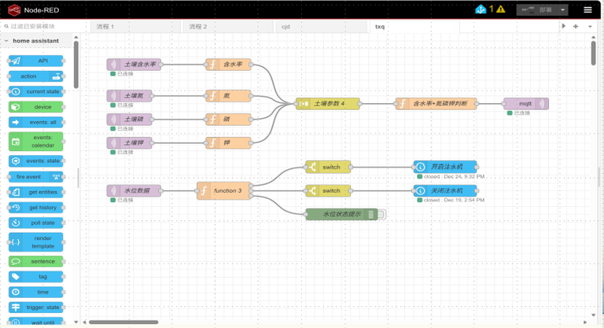
Task: Open the hamburger main menu
Action: pyautogui.click(x=587, y=9)
